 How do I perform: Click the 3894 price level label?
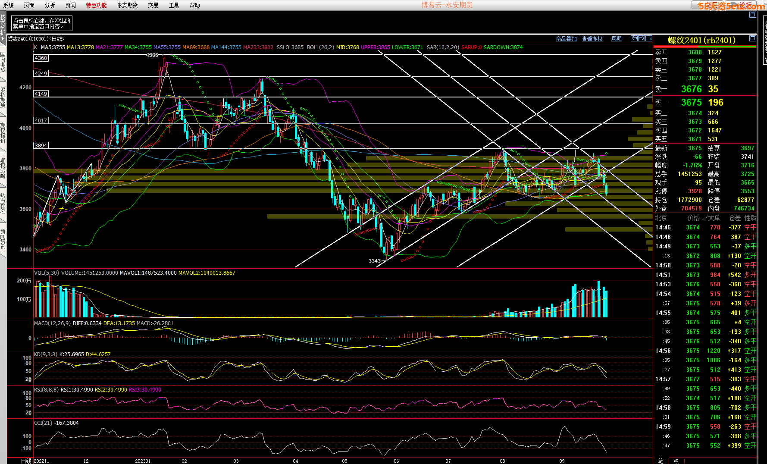click(41, 145)
